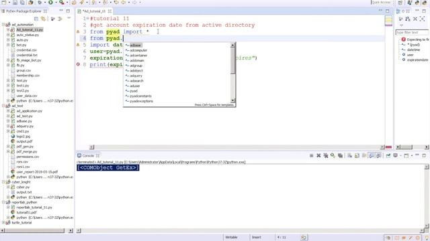Open the dropdown arrow next to Debug
The height and width of the screenshot is (241, 430).
tap(45, 3)
